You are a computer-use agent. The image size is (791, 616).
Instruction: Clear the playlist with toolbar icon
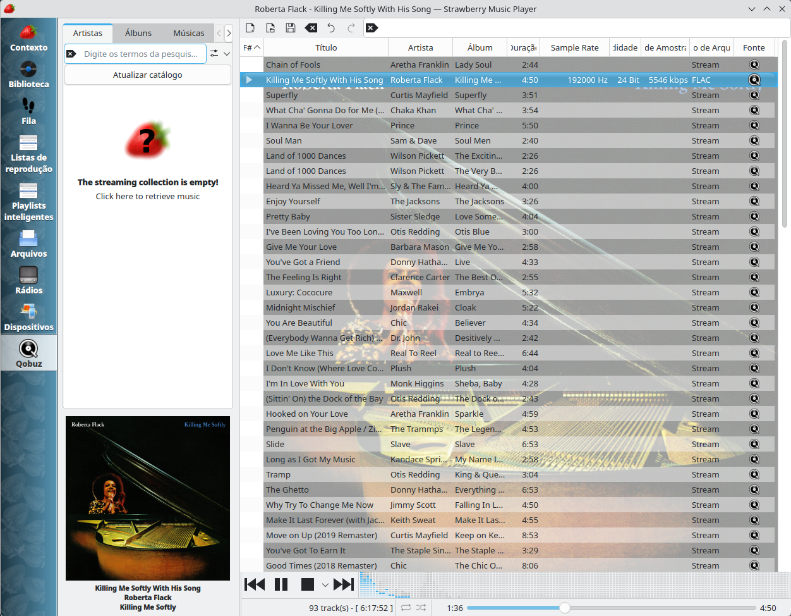coord(311,28)
